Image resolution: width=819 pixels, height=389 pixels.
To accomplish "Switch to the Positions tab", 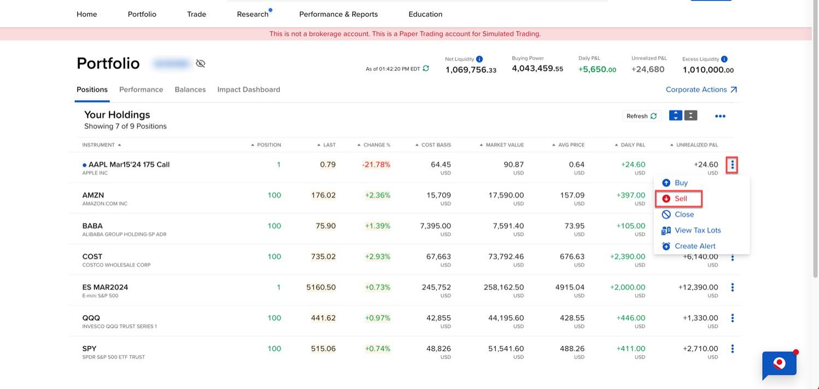I will pyautogui.click(x=92, y=90).
